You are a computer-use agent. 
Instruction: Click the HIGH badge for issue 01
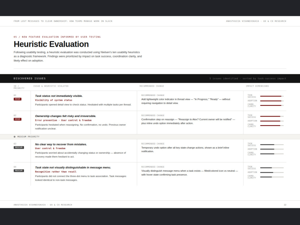[17, 99]
